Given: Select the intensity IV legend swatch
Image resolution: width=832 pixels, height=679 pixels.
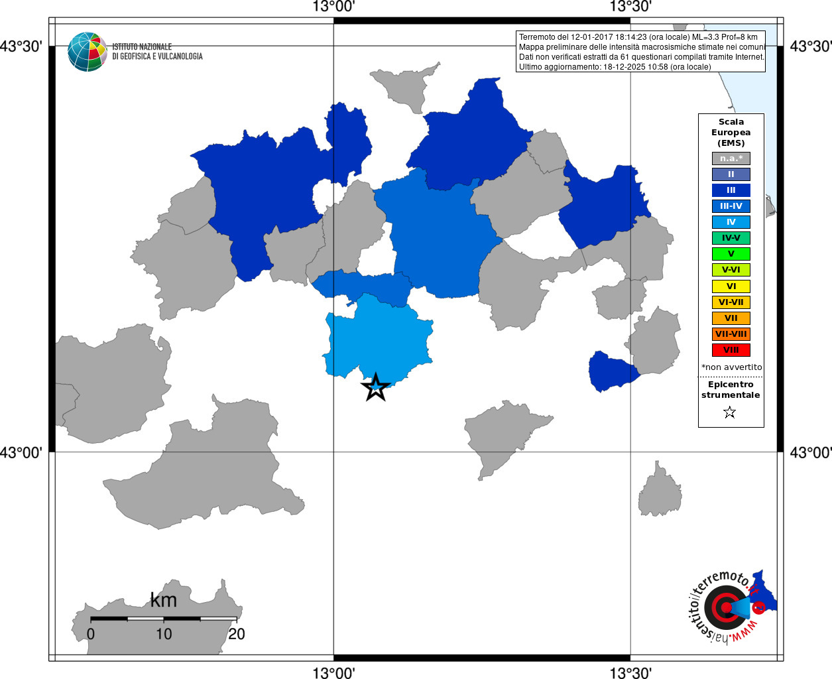Looking at the screenshot, I should pyautogui.click(x=731, y=222).
